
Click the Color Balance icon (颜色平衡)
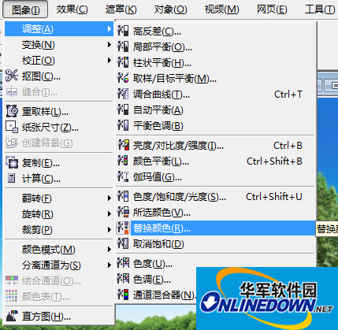tap(123, 161)
